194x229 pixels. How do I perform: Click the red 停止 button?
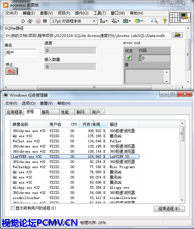tap(12, 71)
